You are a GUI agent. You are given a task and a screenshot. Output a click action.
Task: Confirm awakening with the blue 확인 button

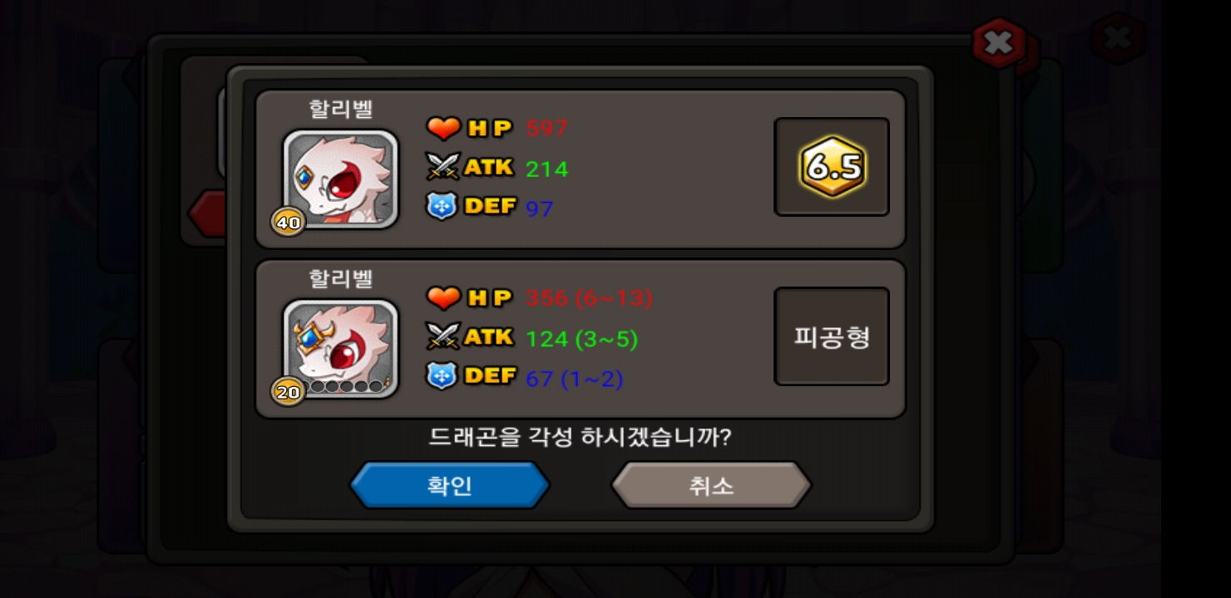coord(449,485)
